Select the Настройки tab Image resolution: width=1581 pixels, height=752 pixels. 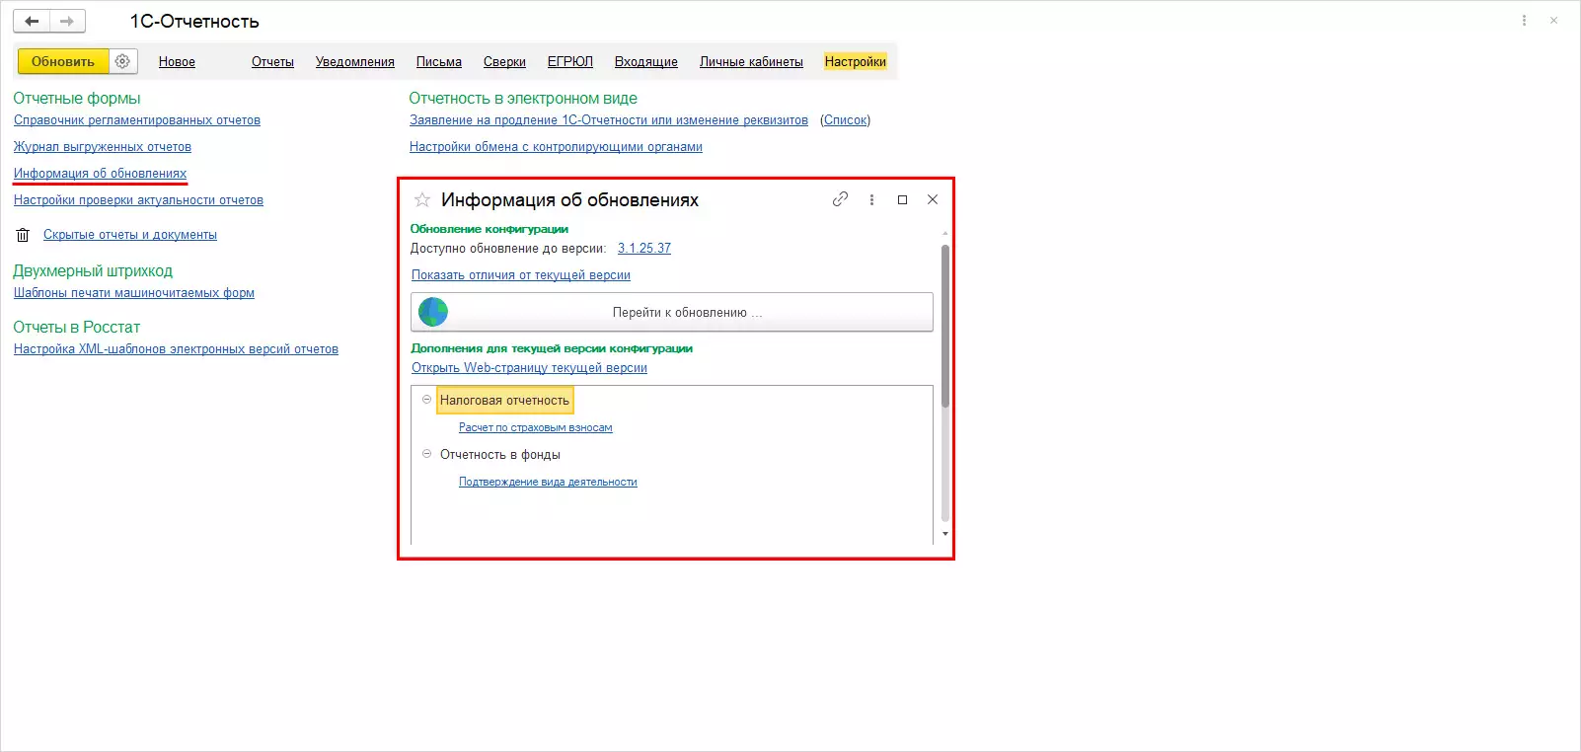(x=856, y=61)
